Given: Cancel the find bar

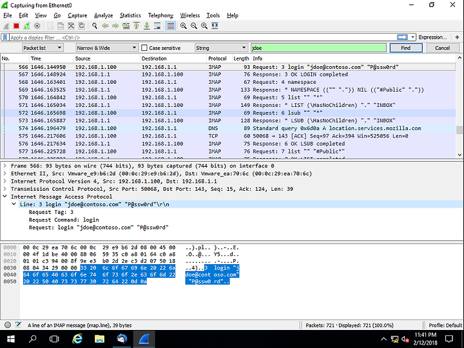Looking at the screenshot, I should tap(442, 48).
